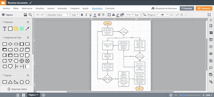The image size is (214, 97).
Task: Open the Visualizar menu
Action: (40, 8)
